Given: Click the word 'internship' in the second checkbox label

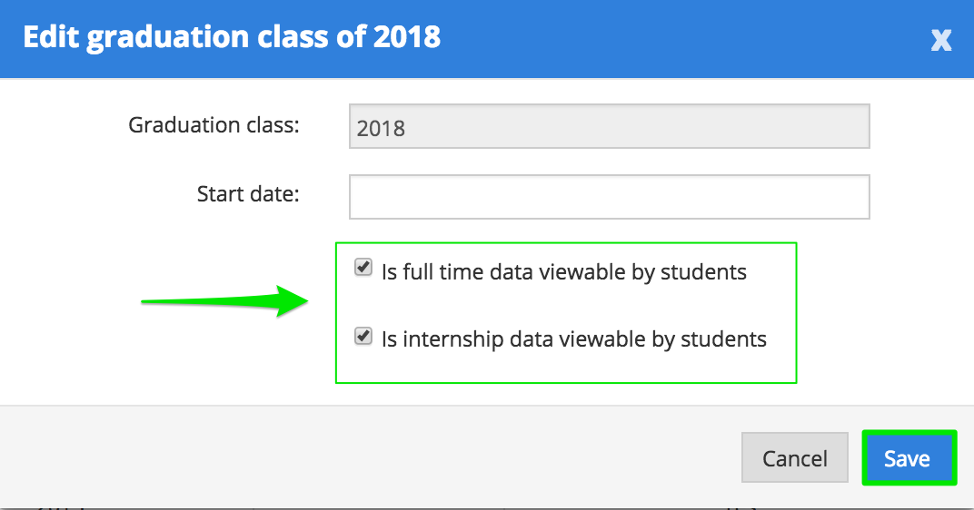Looking at the screenshot, I should point(451,339).
